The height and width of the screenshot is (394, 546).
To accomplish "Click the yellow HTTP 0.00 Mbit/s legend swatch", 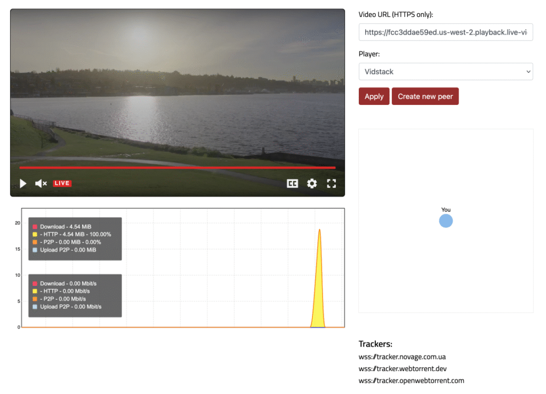I will tap(35, 291).
